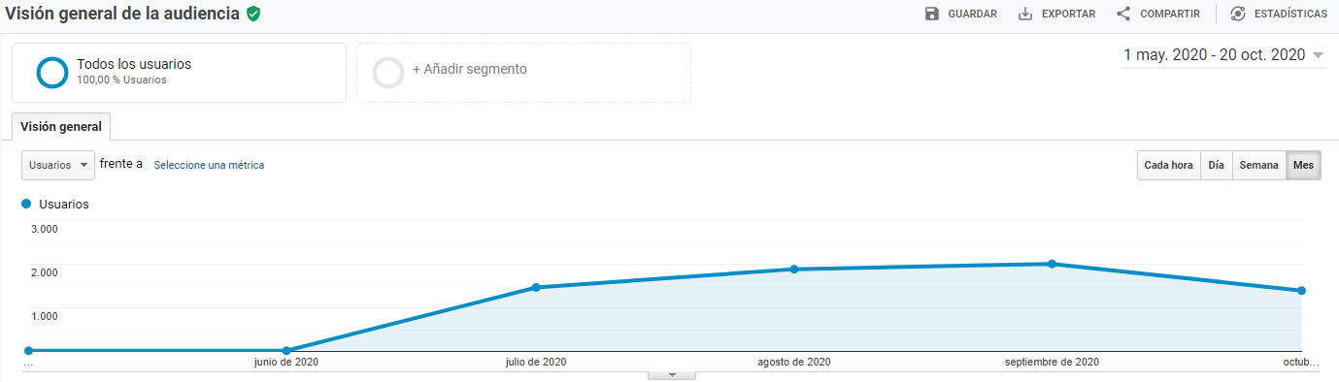Screen dimensions: 1339x382
Task: Open the date range dropdown arrow
Action: click(x=1318, y=55)
